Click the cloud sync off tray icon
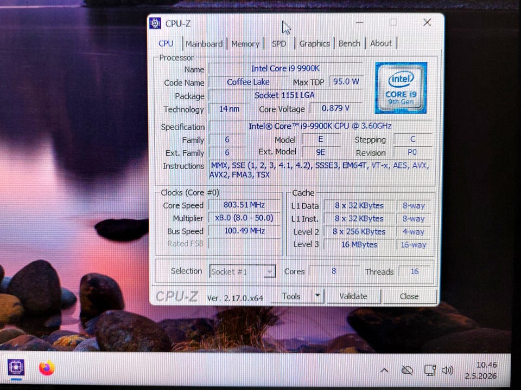Viewport: 521px width, 390px height. (407, 370)
